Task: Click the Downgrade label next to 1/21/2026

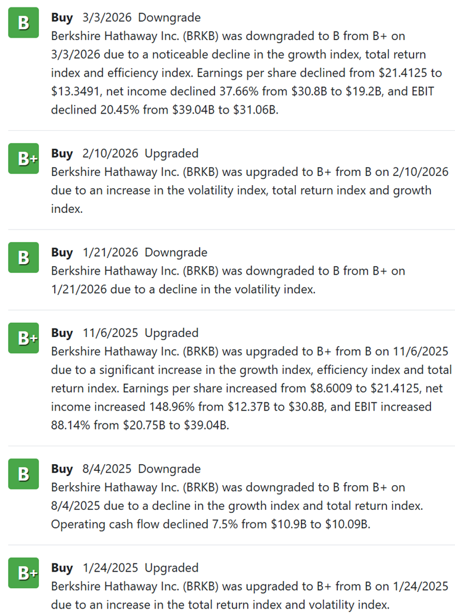Action: (x=176, y=252)
